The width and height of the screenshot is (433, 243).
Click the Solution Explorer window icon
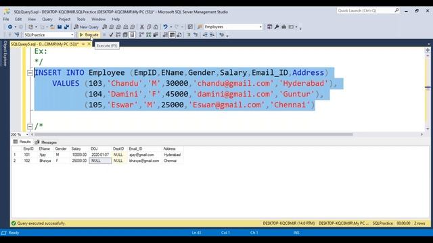tap(269, 27)
